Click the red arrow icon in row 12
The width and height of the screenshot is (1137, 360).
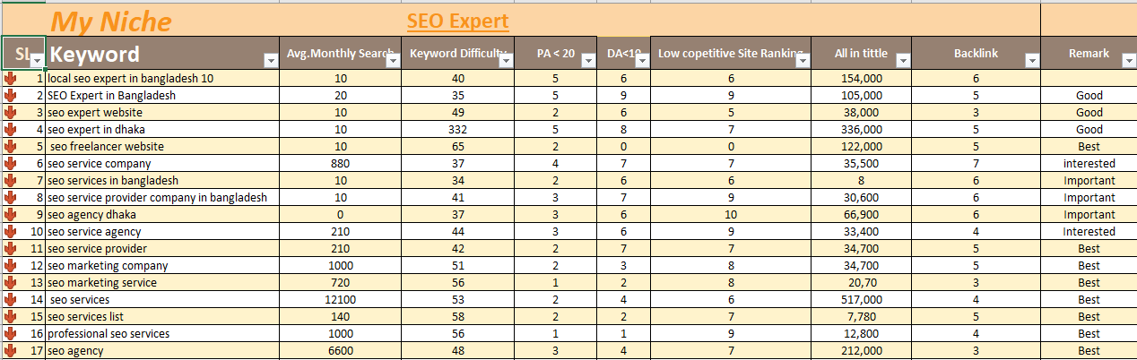tap(11, 266)
